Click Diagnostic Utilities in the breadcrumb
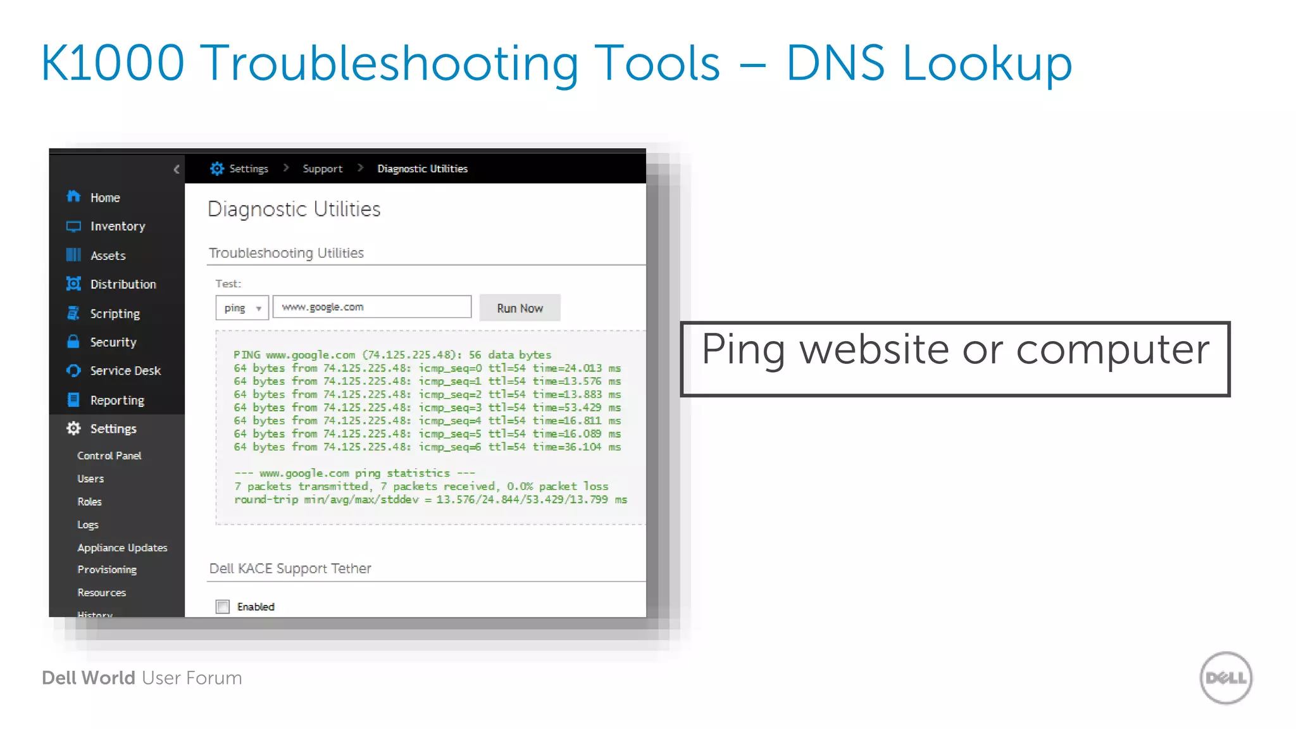Image resolution: width=1296 pixels, height=729 pixels. tap(423, 169)
